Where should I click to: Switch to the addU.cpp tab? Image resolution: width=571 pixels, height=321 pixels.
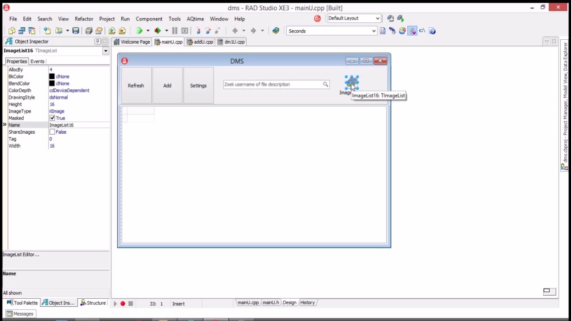coord(200,42)
